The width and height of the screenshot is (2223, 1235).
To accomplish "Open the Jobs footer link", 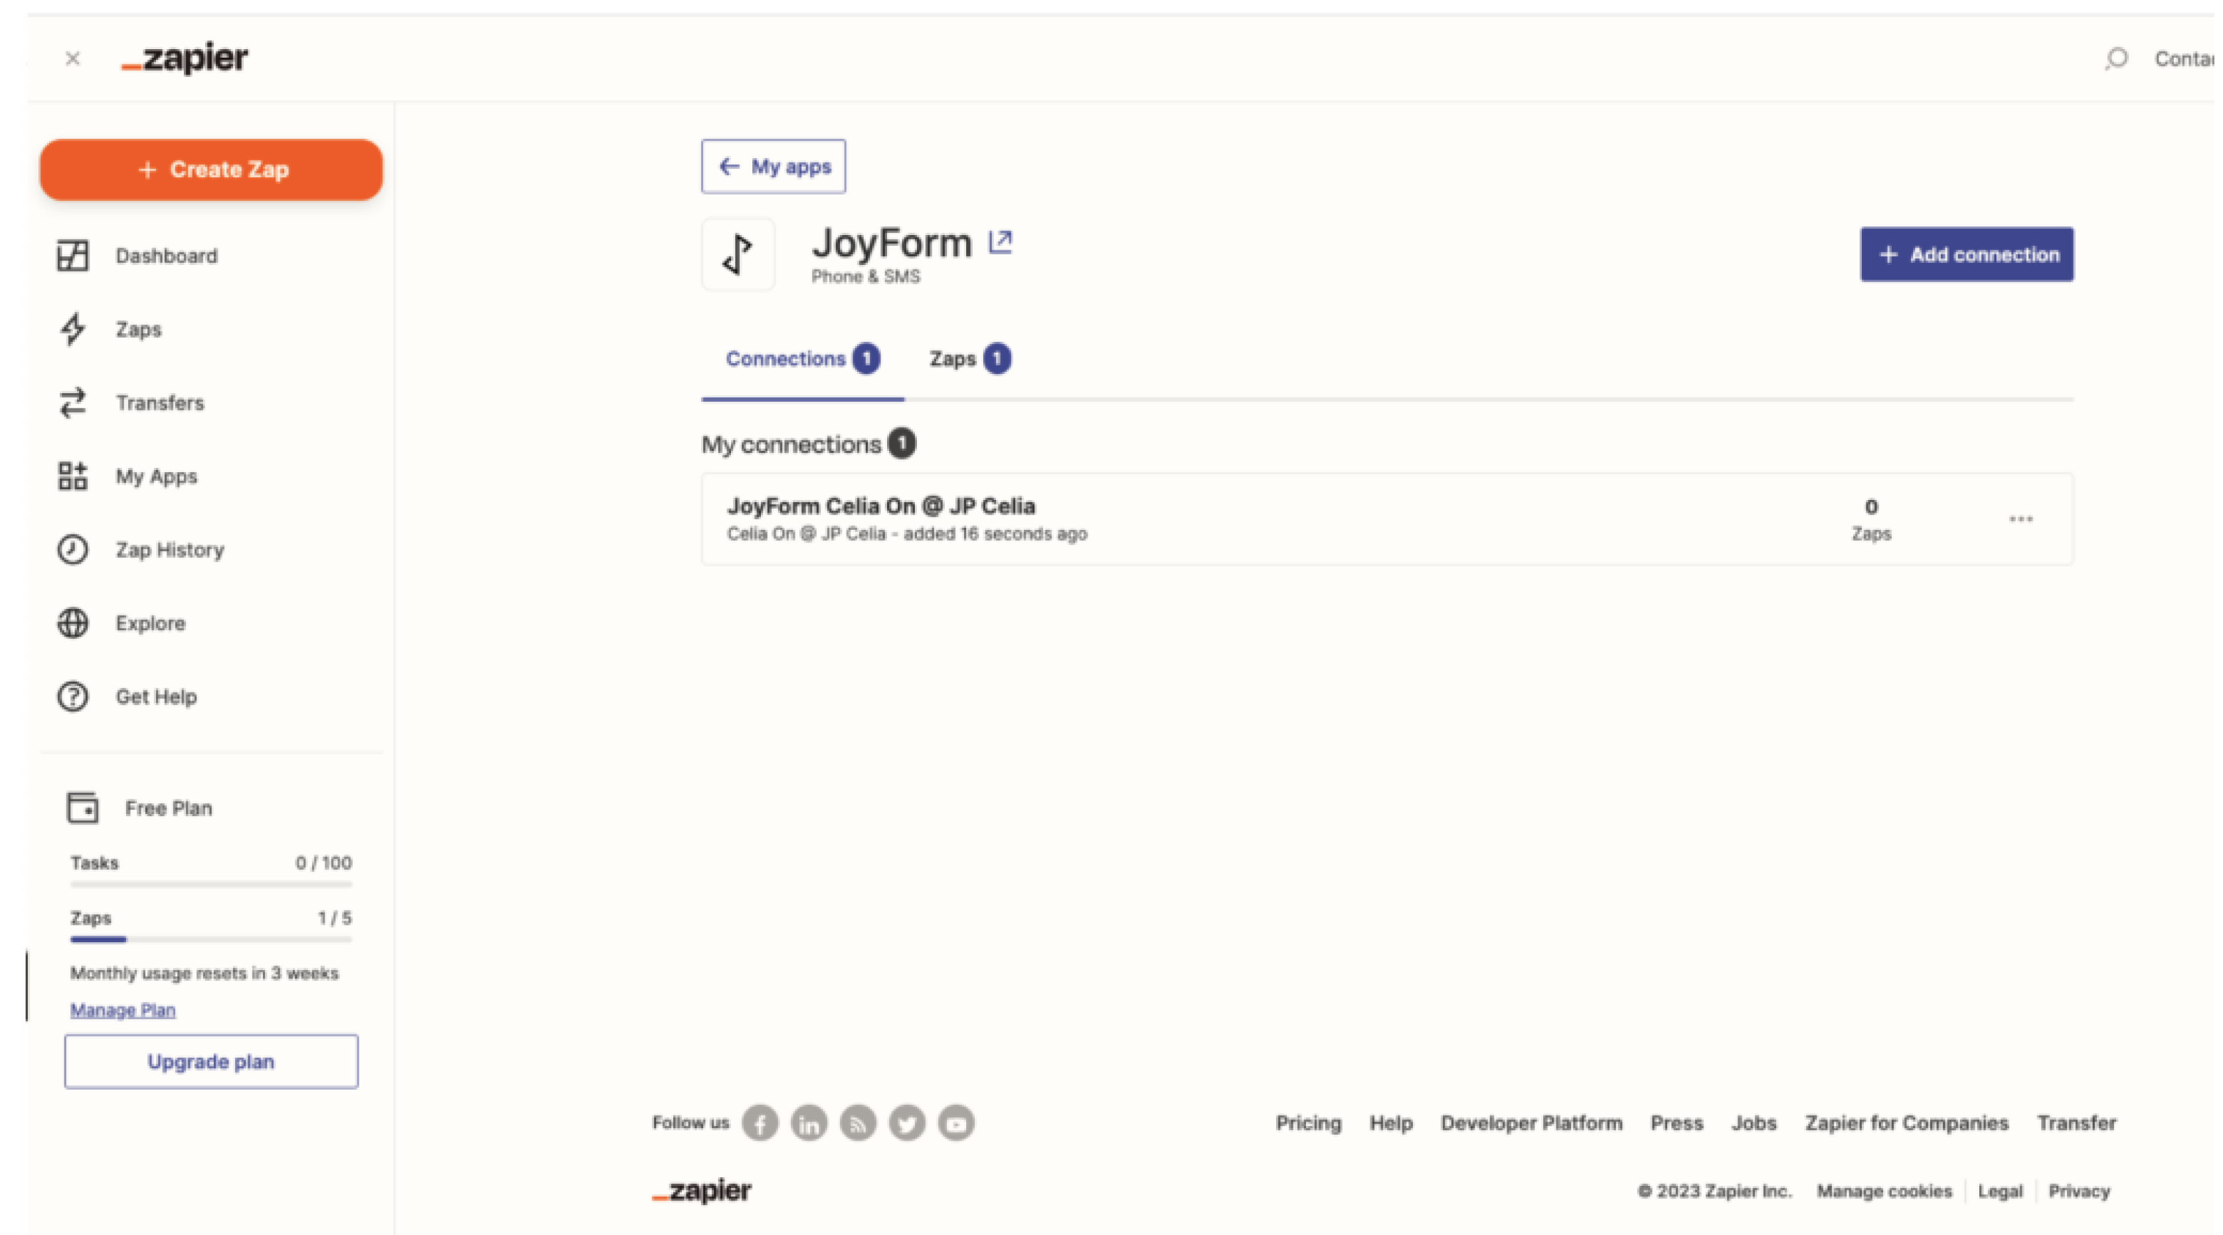I will (x=1754, y=1123).
